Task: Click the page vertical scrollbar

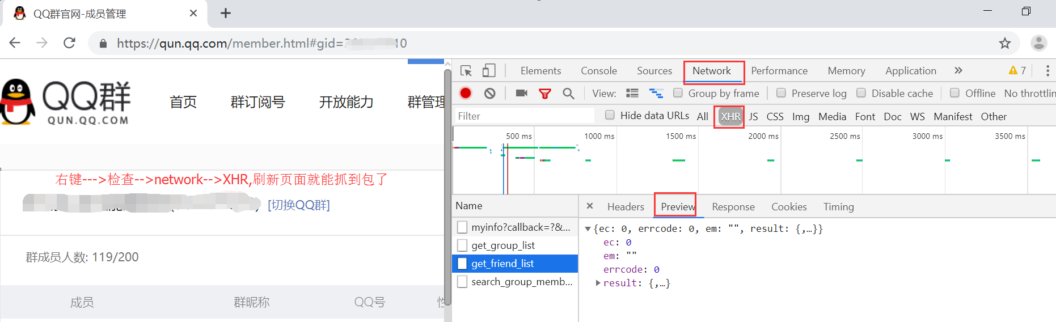Action: click(x=447, y=187)
